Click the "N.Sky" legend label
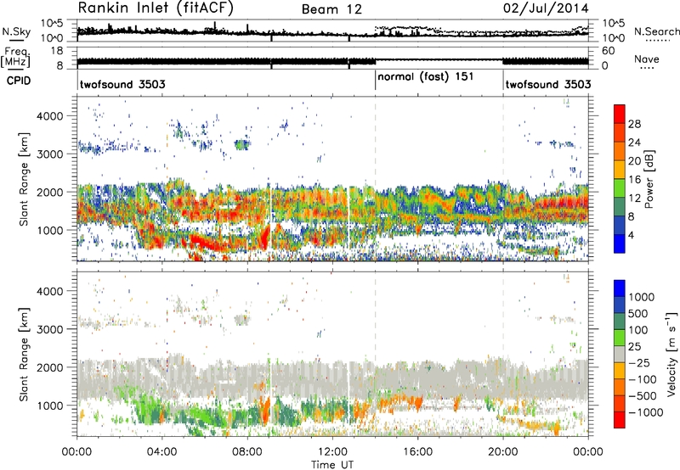 tap(16, 31)
